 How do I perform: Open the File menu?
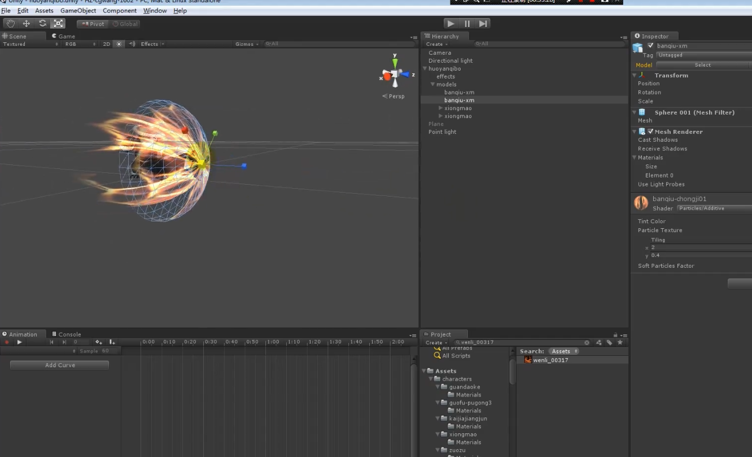click(x=6, y=11)
